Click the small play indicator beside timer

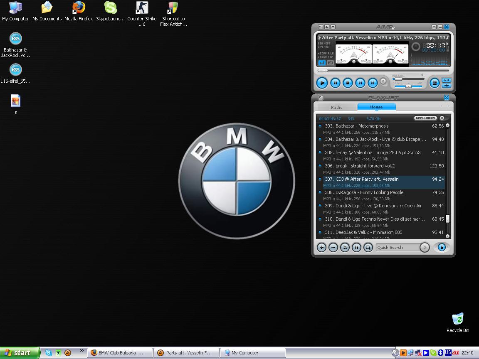(x=447, y=44)
